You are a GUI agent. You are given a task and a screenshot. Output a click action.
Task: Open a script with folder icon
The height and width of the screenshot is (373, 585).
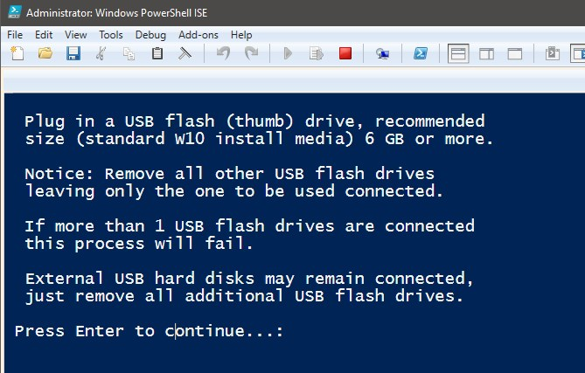(45, 53)
